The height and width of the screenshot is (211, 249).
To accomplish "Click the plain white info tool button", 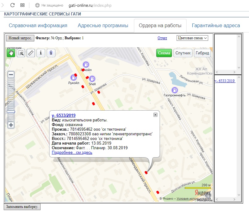I will click(41, 53).
